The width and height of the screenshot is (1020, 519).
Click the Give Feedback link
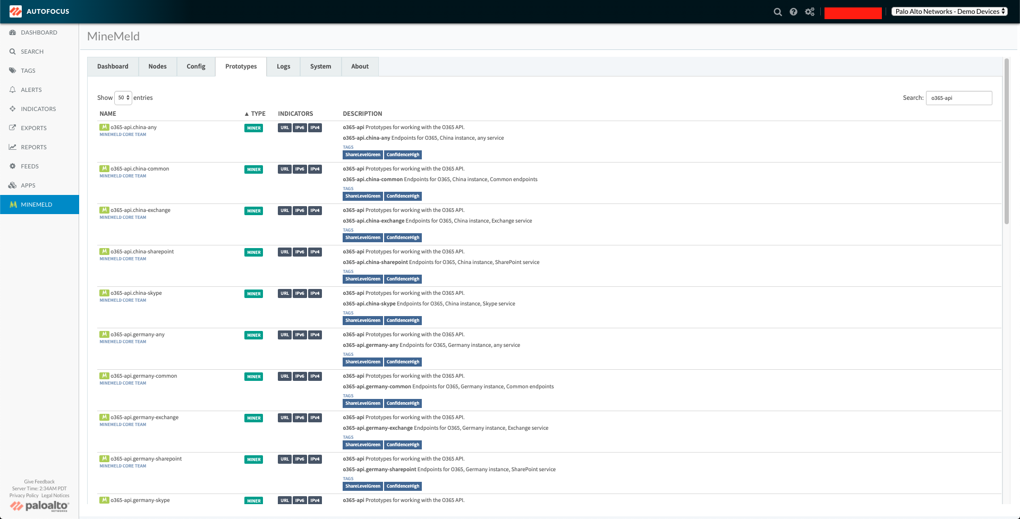click(39, 482)
